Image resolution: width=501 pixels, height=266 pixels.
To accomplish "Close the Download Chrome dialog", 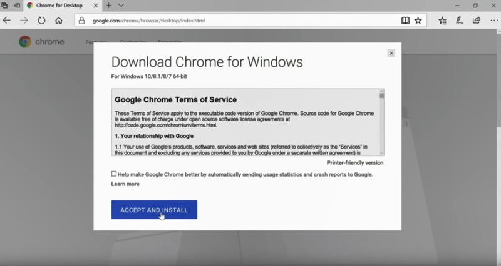I will pyautogui.click(x=391, y=53).
